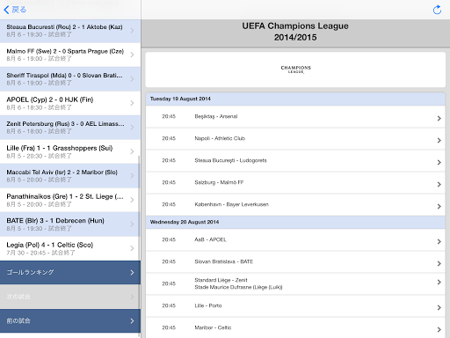
Task: Open Standard Liège - Zenit fixture arrow
Action: (x=439, y=282)
